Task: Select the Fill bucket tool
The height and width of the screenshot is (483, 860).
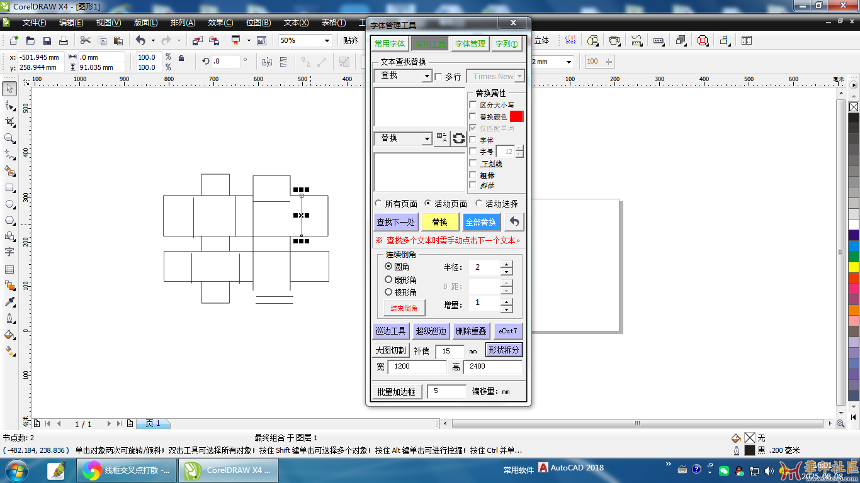Action: (x=9, y=335)
